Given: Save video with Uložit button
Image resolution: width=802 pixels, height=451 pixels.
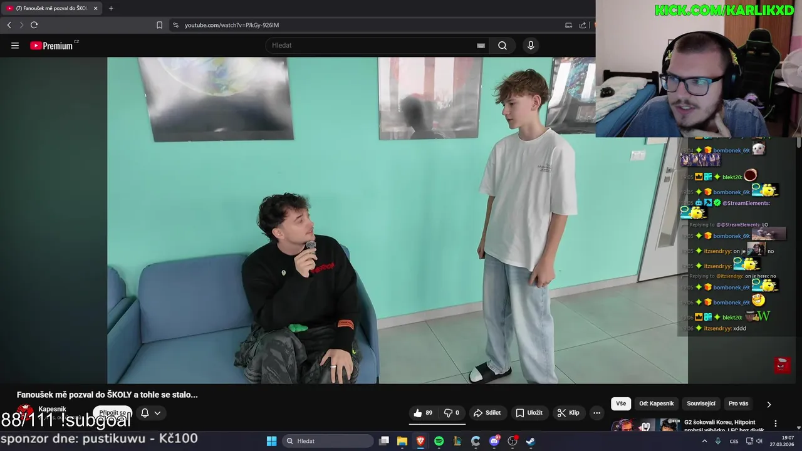Looking at the screenshot, I should coord(529,413).
